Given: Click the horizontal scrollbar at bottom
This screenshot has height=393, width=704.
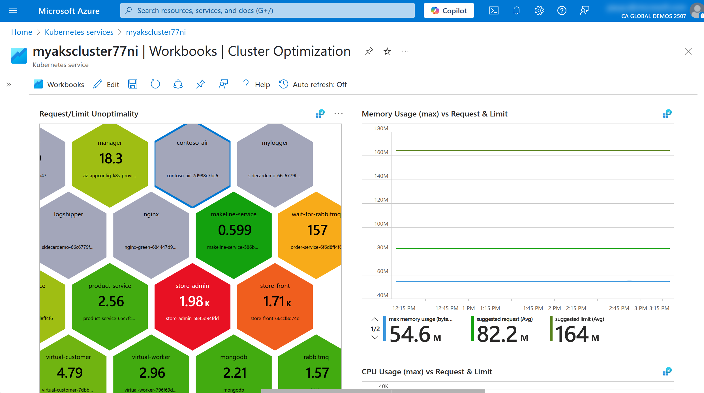Looking at the screenshot, I should tap(373, 391).
